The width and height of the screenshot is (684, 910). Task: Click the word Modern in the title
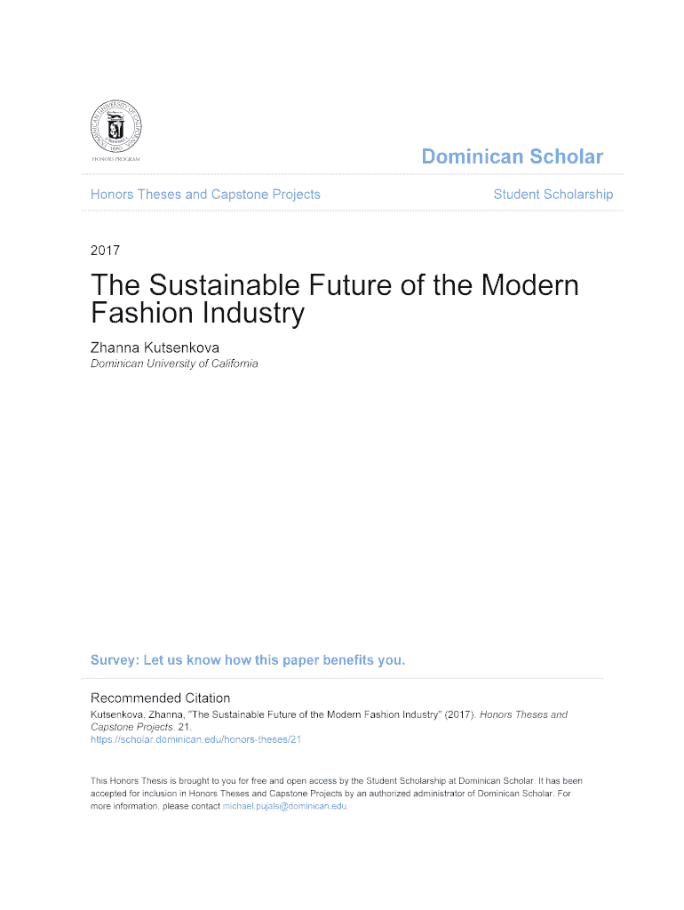pos(529,285)
